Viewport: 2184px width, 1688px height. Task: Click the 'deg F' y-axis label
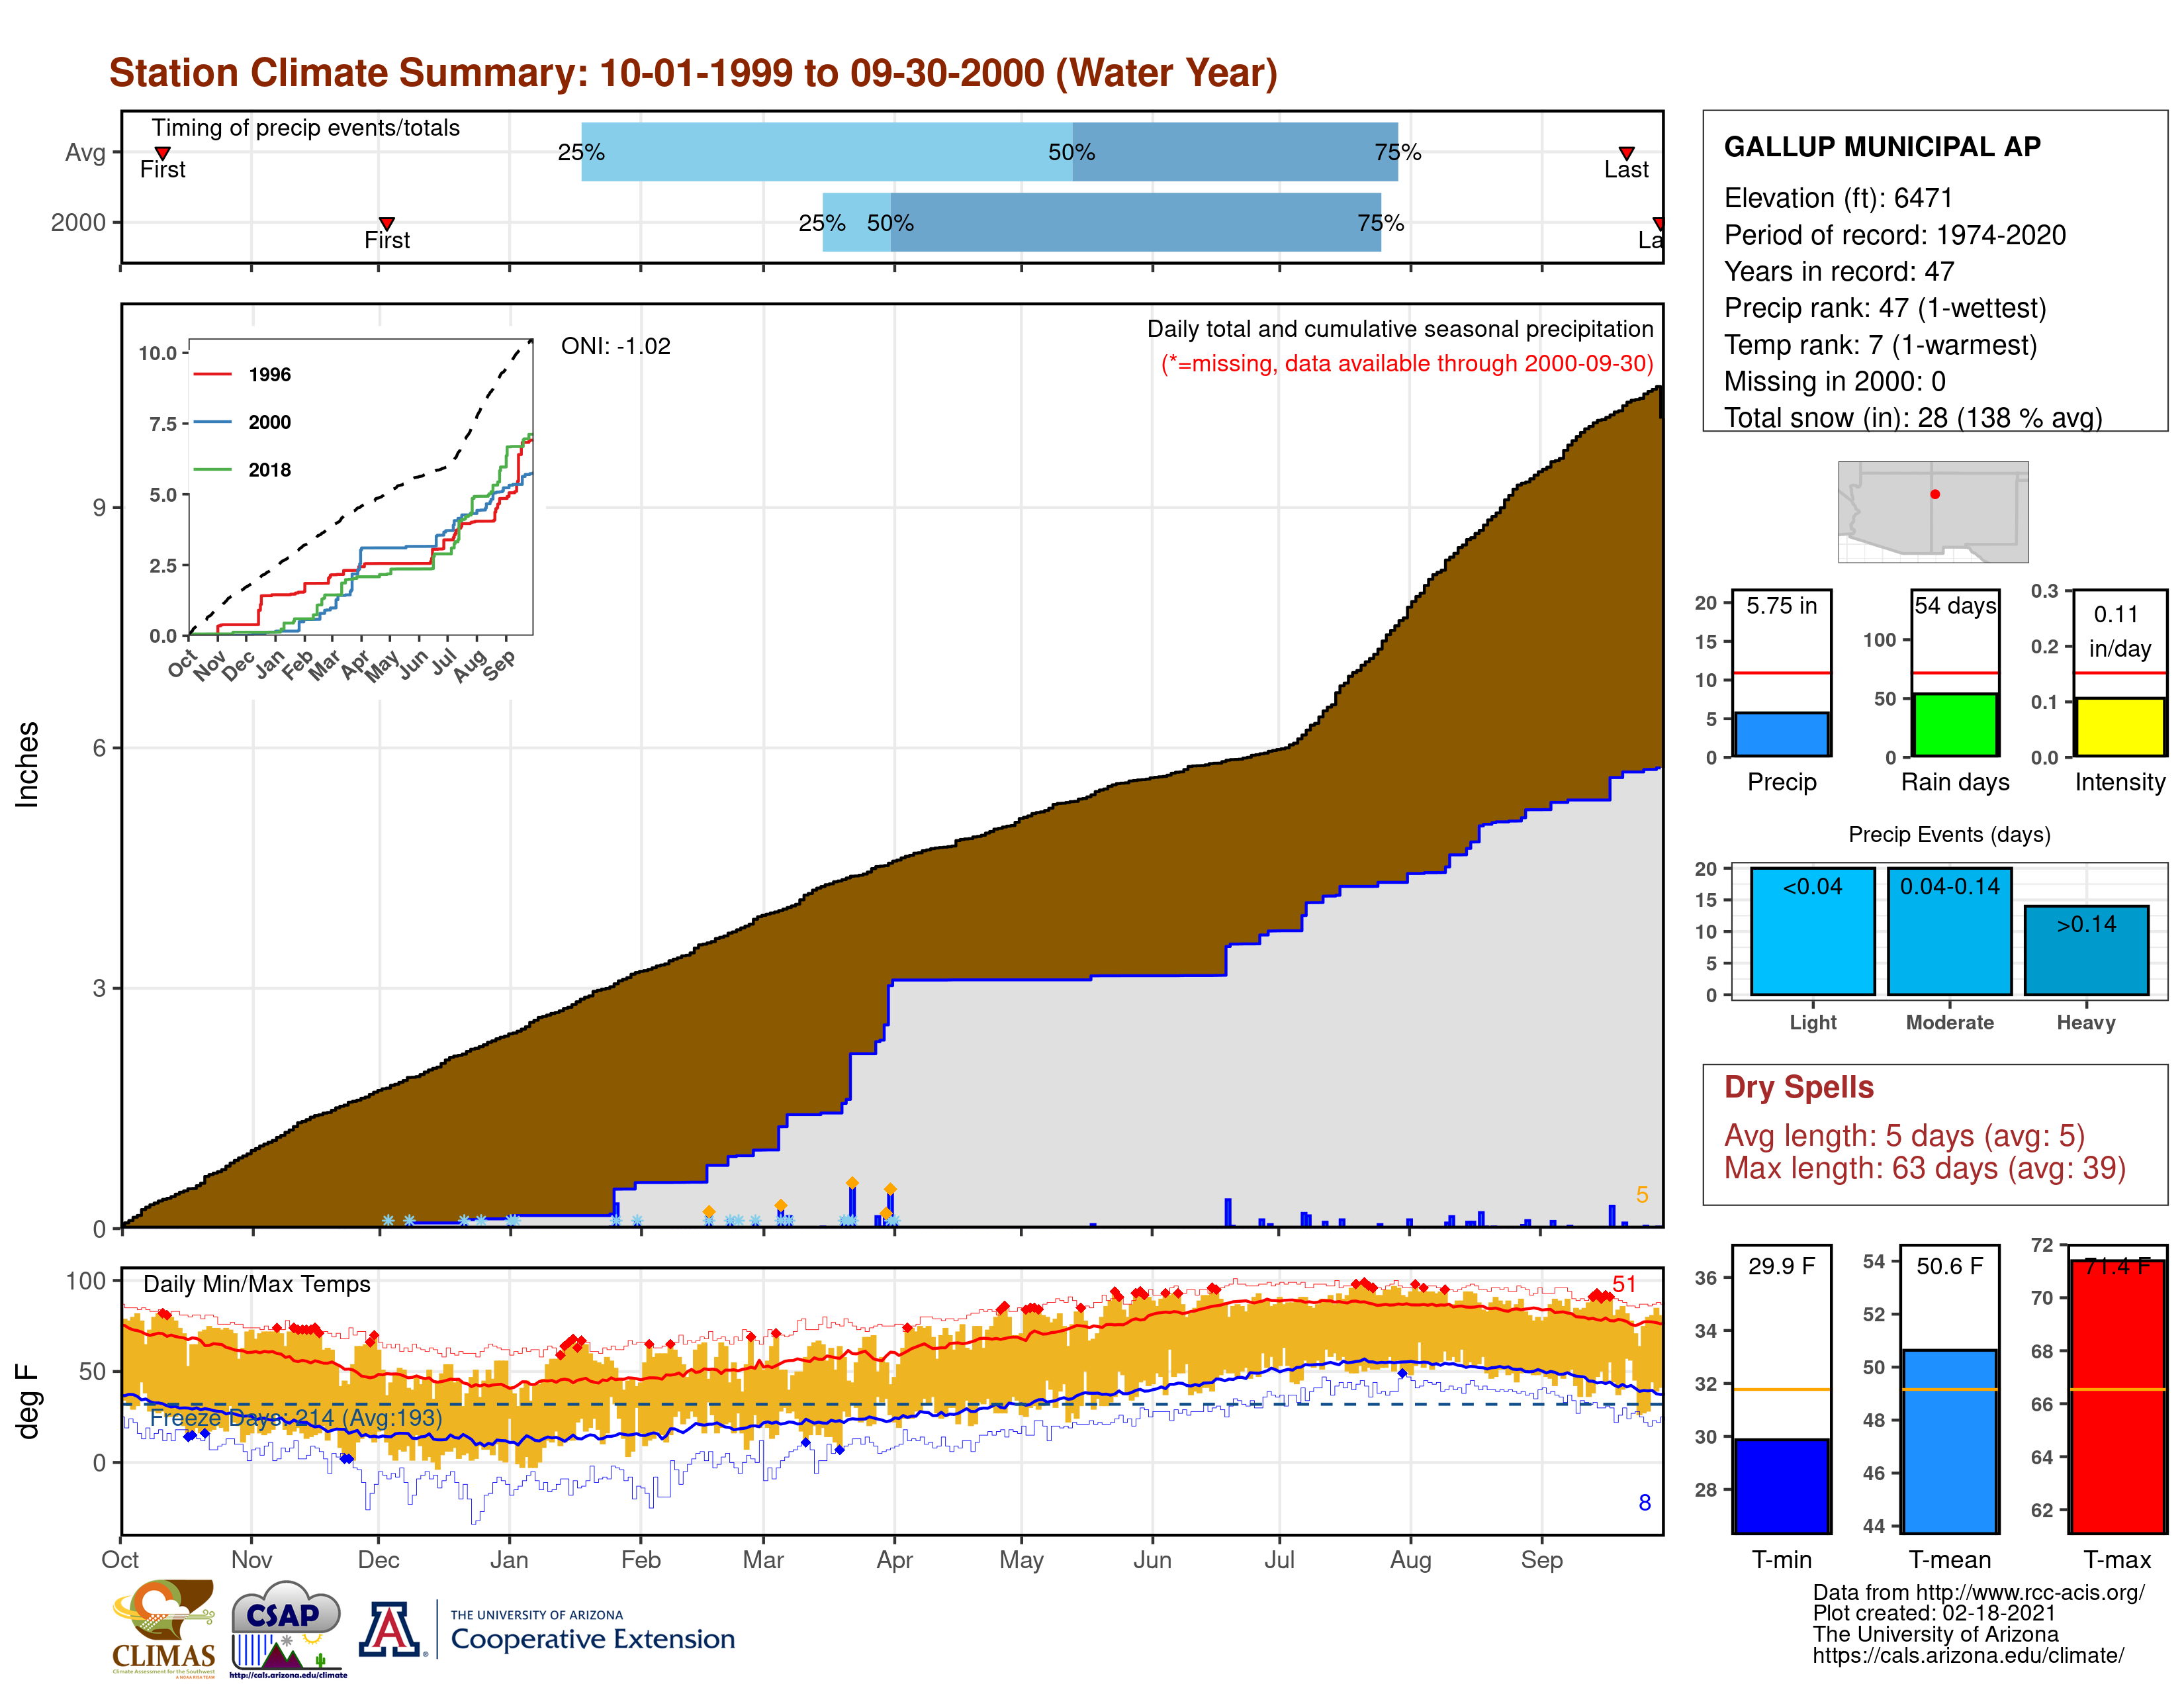point(27,1402)
